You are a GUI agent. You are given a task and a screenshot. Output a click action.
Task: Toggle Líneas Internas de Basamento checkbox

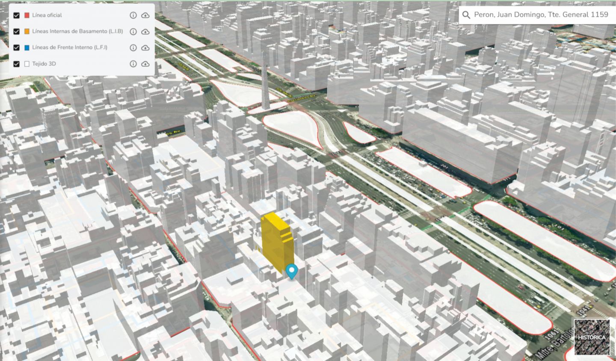[16, 32]
